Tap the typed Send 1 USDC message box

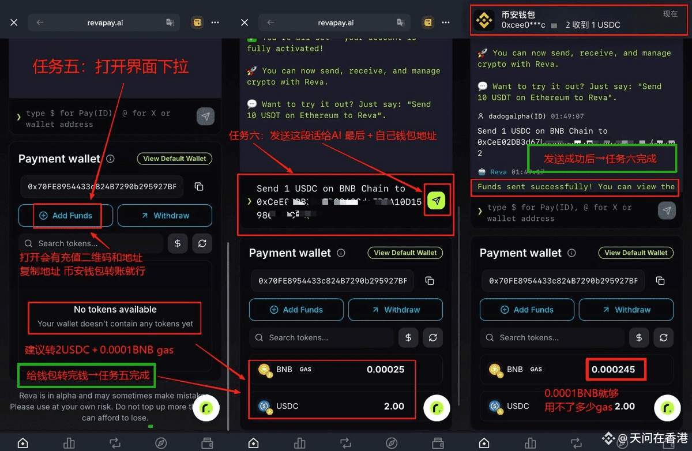coord(339,202)
